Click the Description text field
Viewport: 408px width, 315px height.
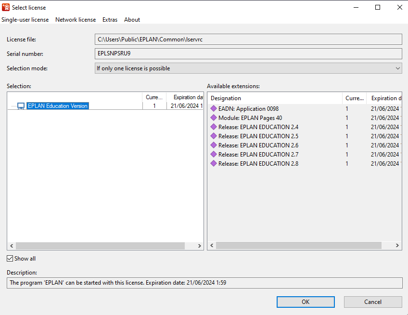pos(204,283)
